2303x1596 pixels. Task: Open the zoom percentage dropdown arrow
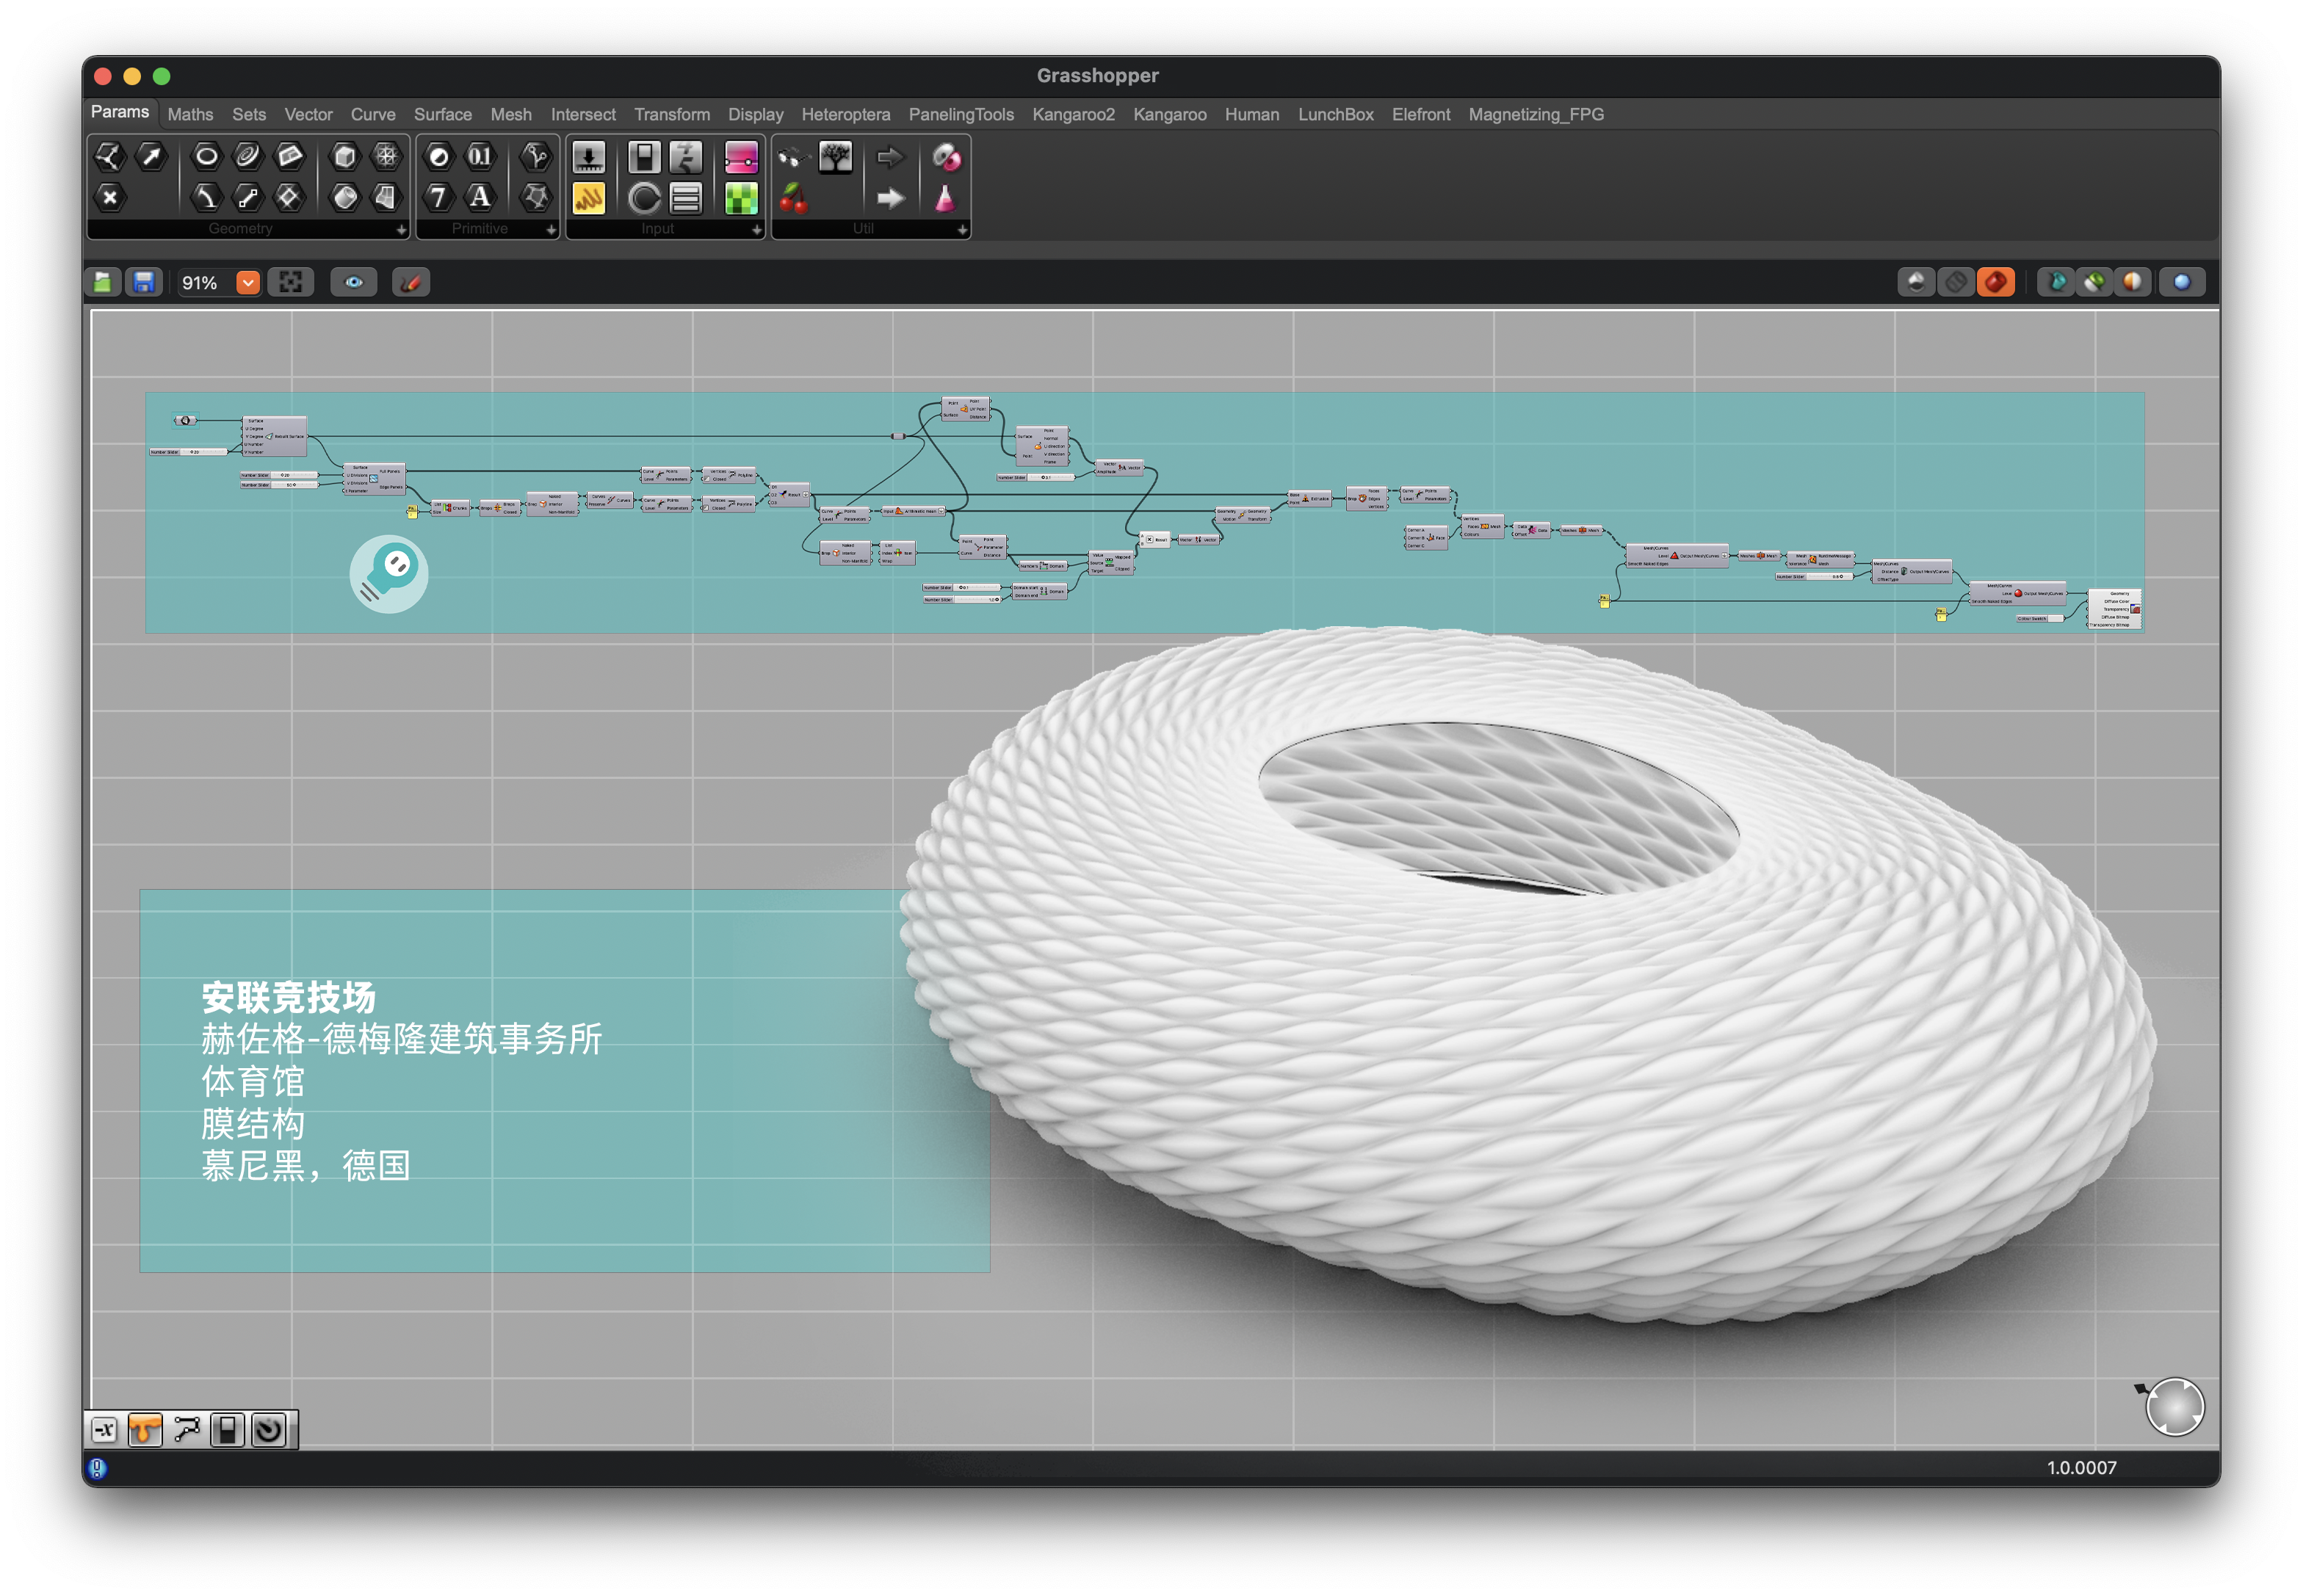[248, 283]
